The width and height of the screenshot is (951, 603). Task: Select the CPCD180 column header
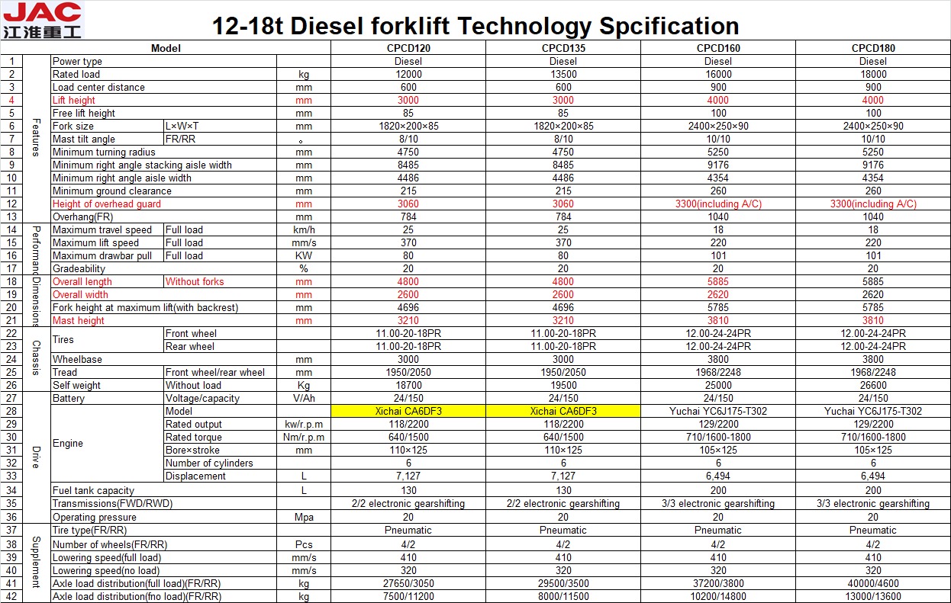(873, 48)
